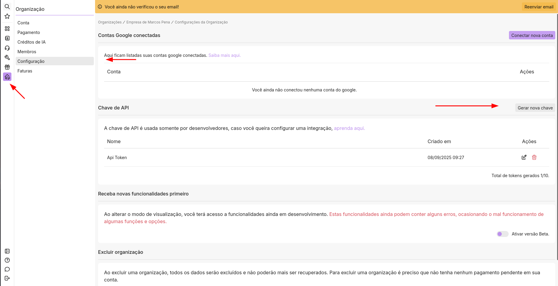This screenshot has width=558, height=286.
Task: Select the highlighted organization house icon
Action: coord(7,77)
